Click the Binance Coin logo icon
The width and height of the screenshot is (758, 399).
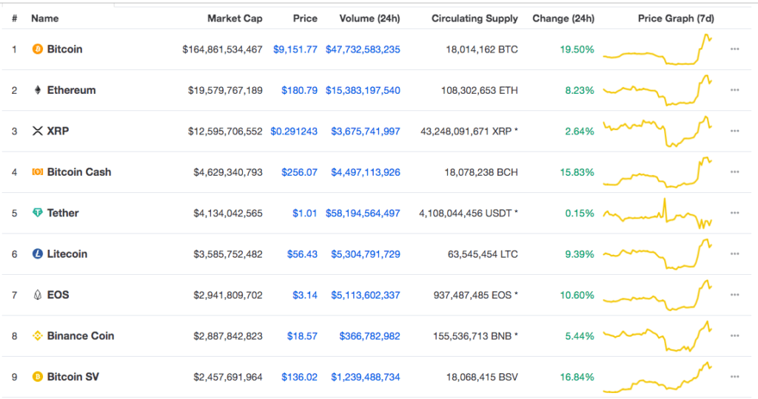pyautogui.click(x=37, y=335)
